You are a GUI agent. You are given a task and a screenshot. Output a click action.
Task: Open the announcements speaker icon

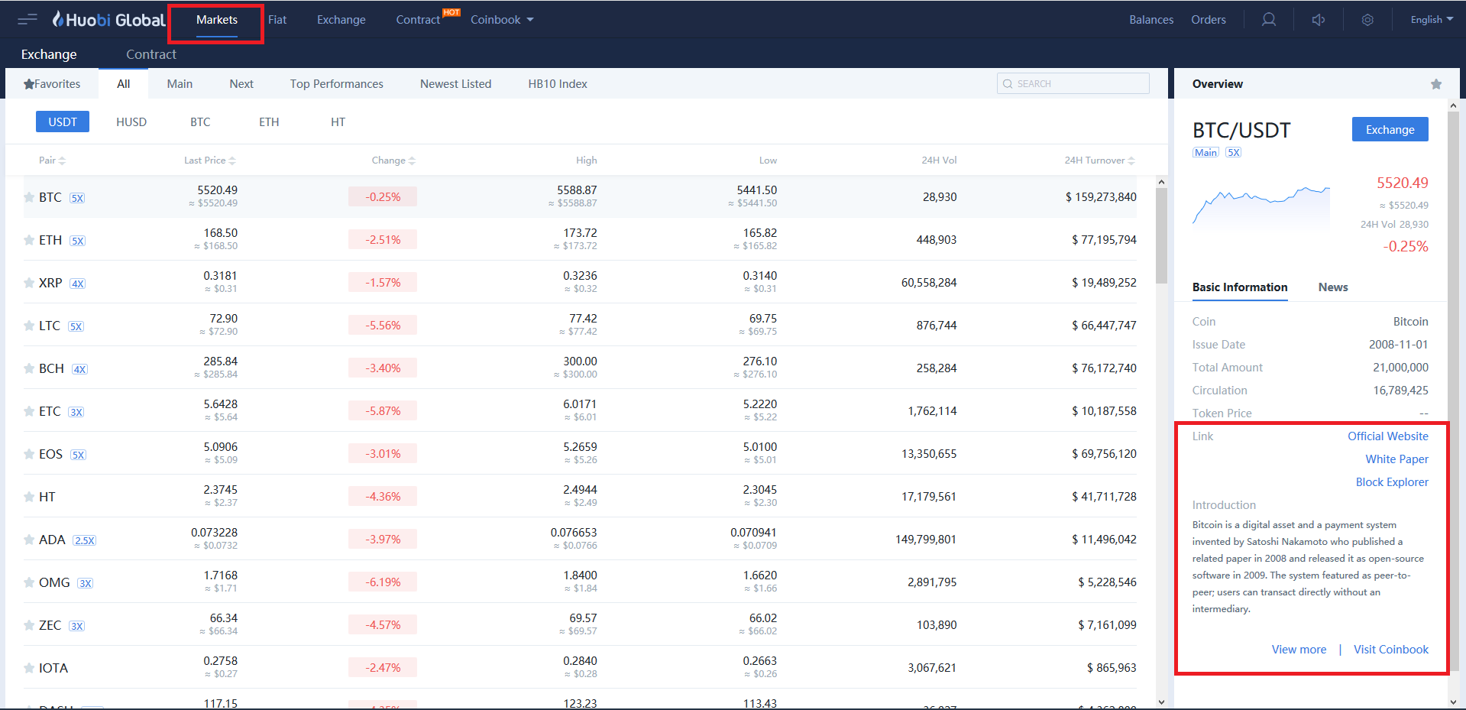pos(1319,20)
